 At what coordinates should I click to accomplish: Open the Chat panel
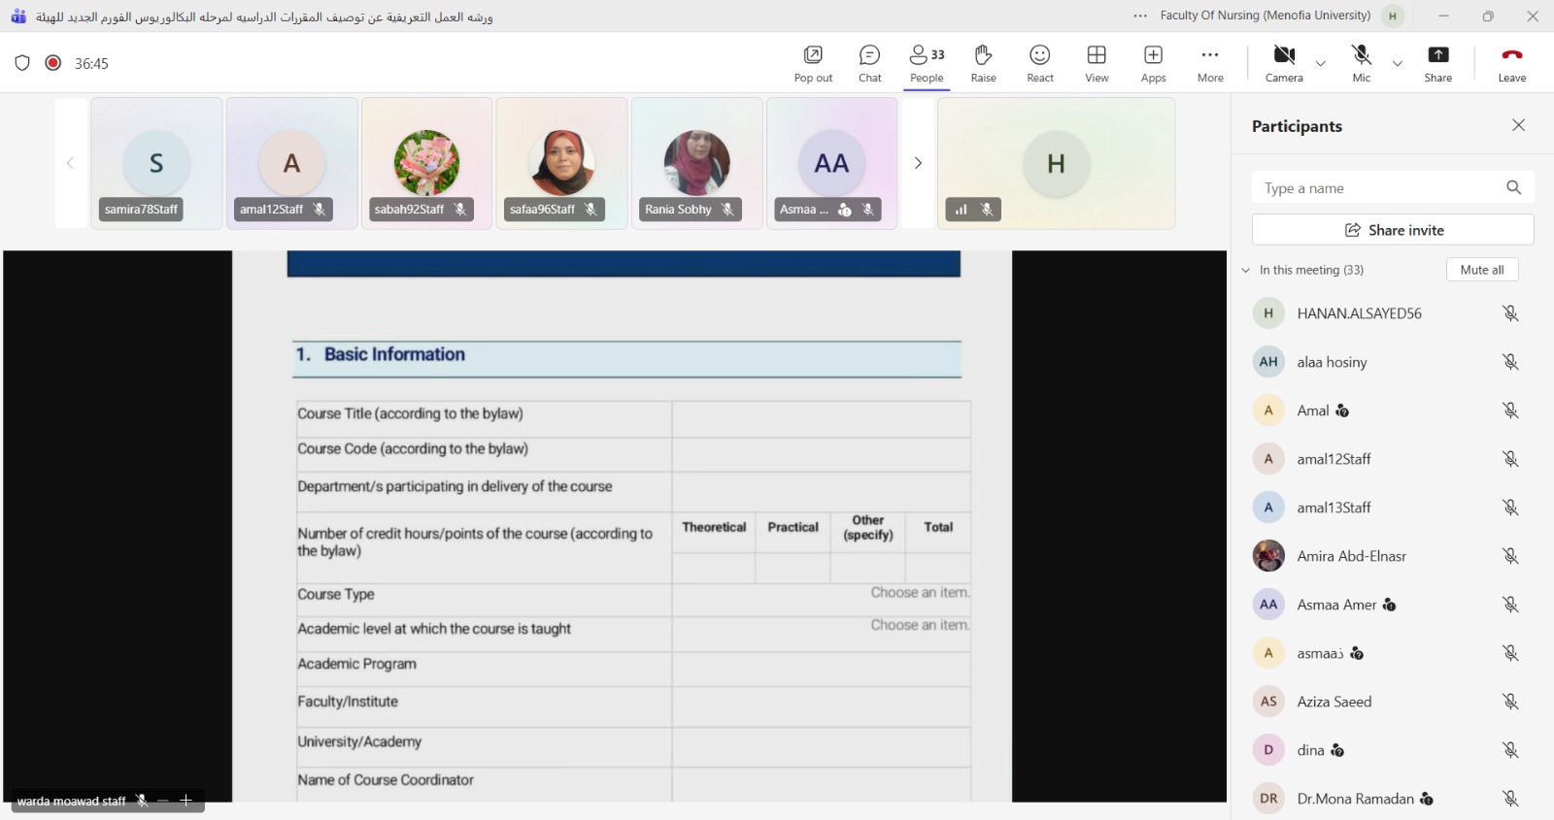(869, 63)
